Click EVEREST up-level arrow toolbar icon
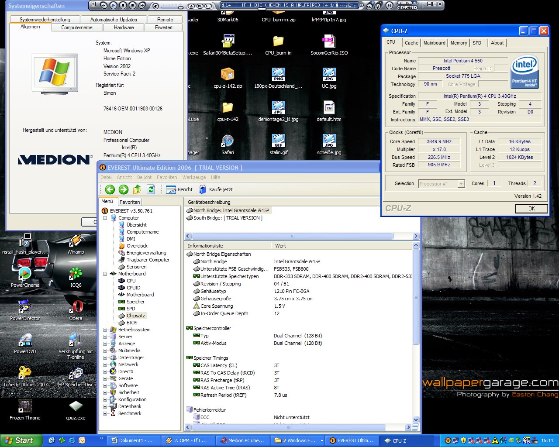The image size is (559, 447). coord(137,189)
